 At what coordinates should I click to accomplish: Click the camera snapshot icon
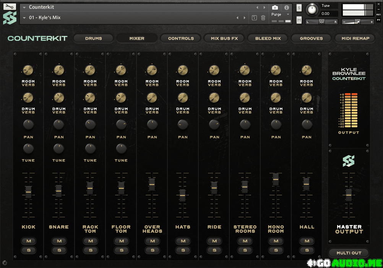tap(275, 7)
